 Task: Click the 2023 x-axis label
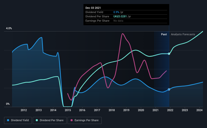tap(185, 110)
